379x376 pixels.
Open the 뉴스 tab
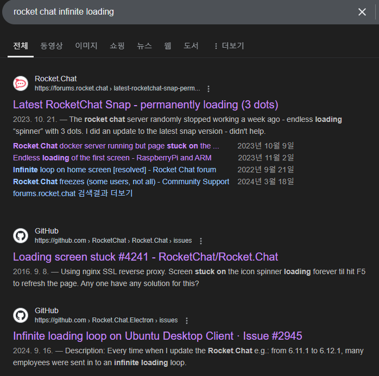[x=144, y=46]
